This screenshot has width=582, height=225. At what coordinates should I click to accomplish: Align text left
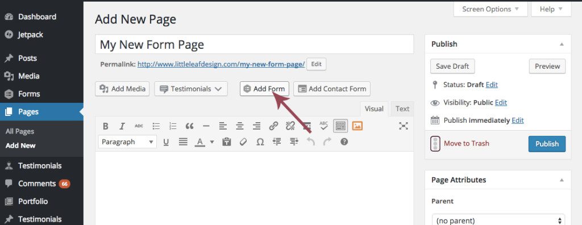click(223, 126)
